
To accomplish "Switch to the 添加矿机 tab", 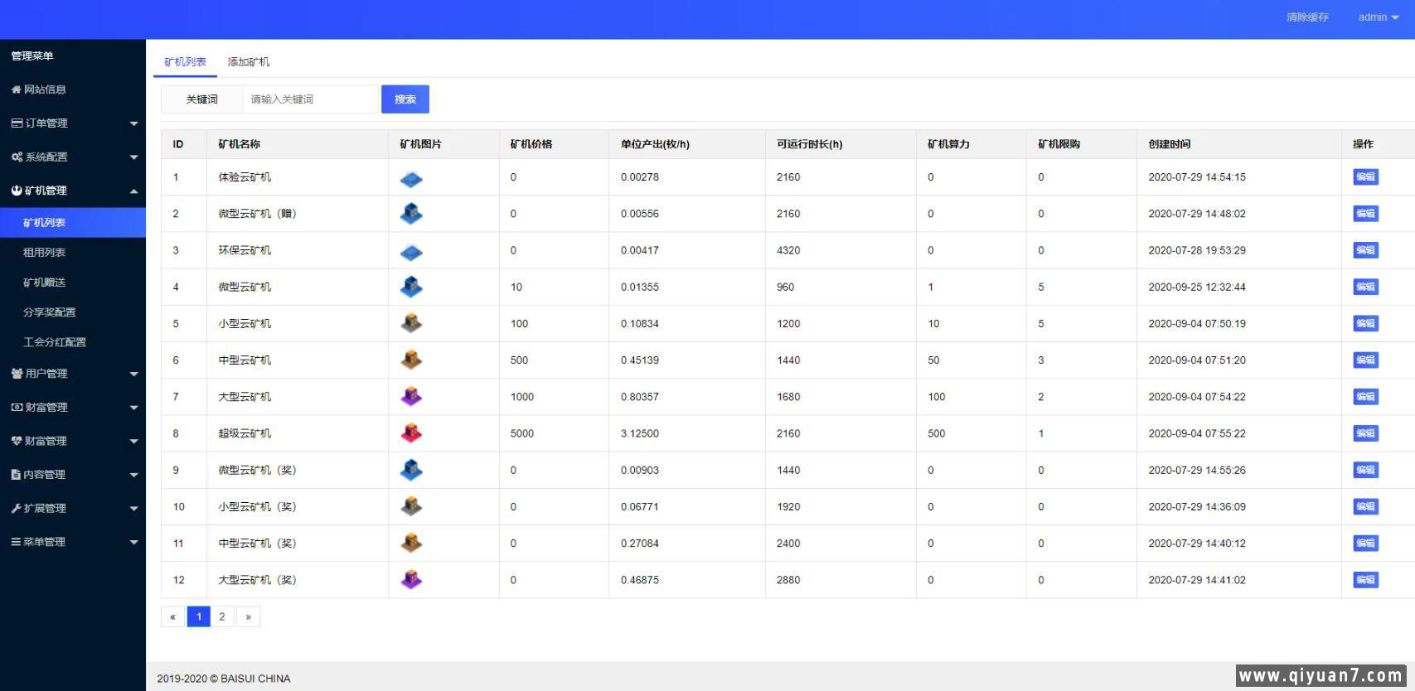I will coord(249,62).
